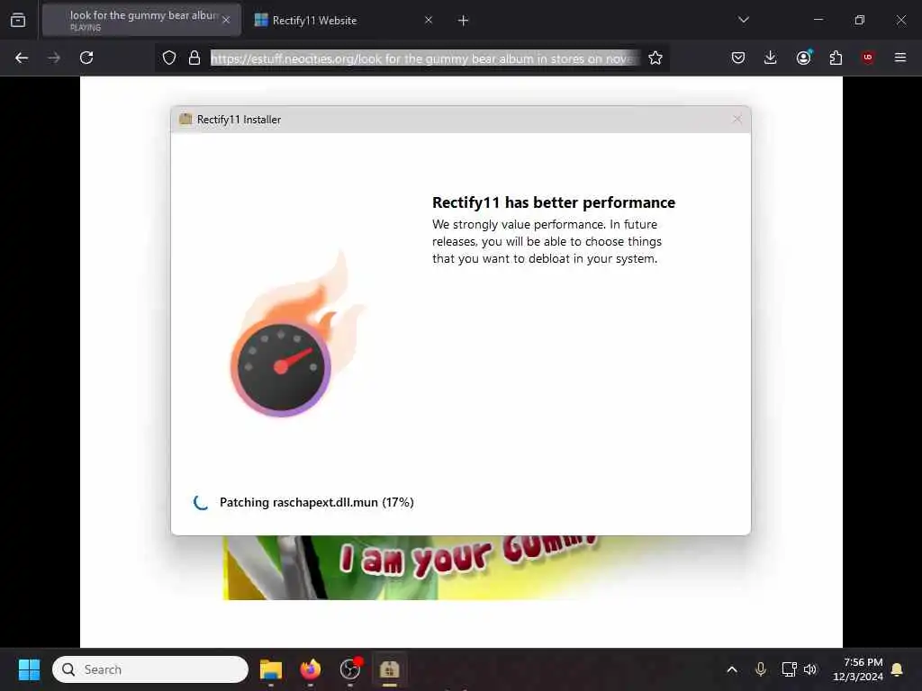Open network status tray icon
922x691 pixels.
click(x=789, y=669)
